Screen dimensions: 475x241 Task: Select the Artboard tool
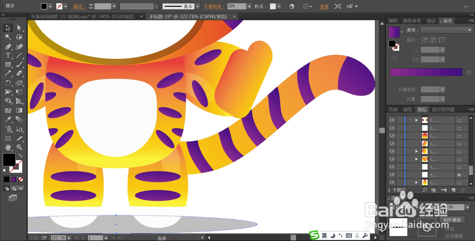[x=8, y=139]
